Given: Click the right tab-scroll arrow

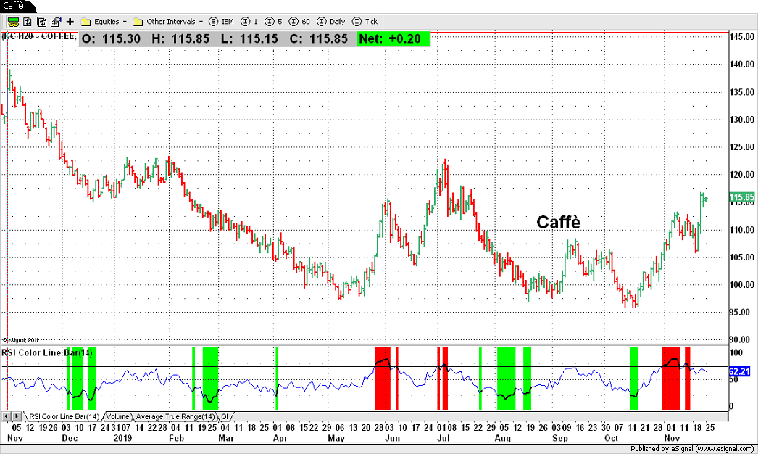Looking at the screenshot, I should coord(17,416).
